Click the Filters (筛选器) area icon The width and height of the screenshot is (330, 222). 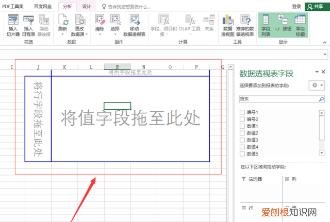pyautogui.click(x=243, y=179)
